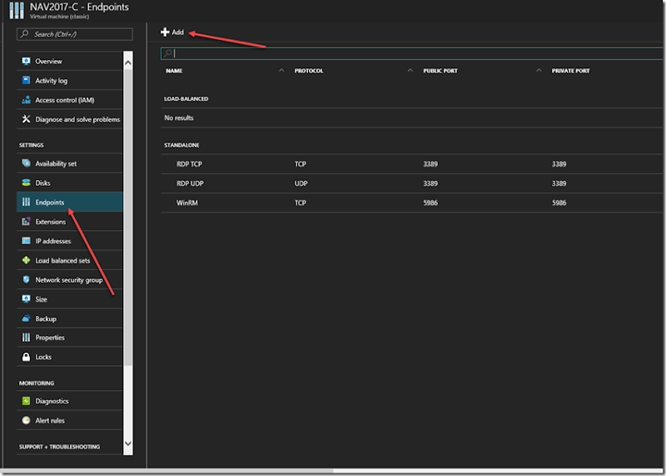
Task: Click the Activity log icon
Action: [26, 80]
